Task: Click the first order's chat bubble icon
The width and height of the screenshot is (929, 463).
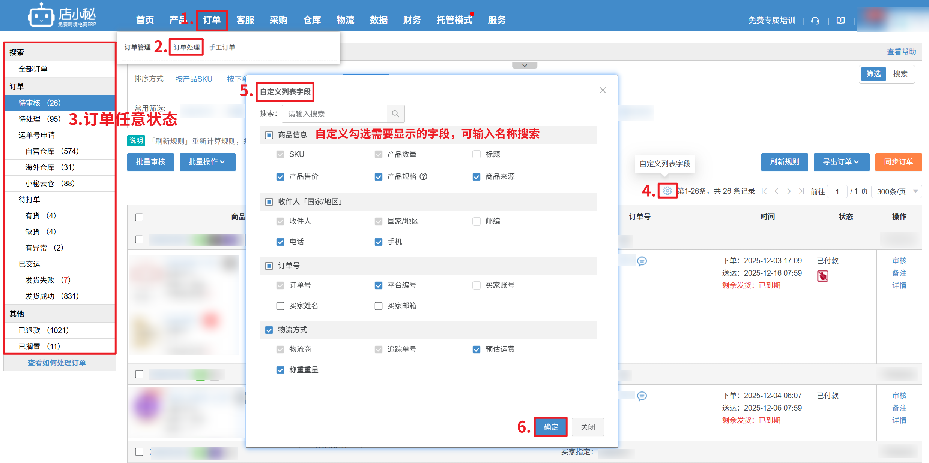Action: (x=642, y=261)
